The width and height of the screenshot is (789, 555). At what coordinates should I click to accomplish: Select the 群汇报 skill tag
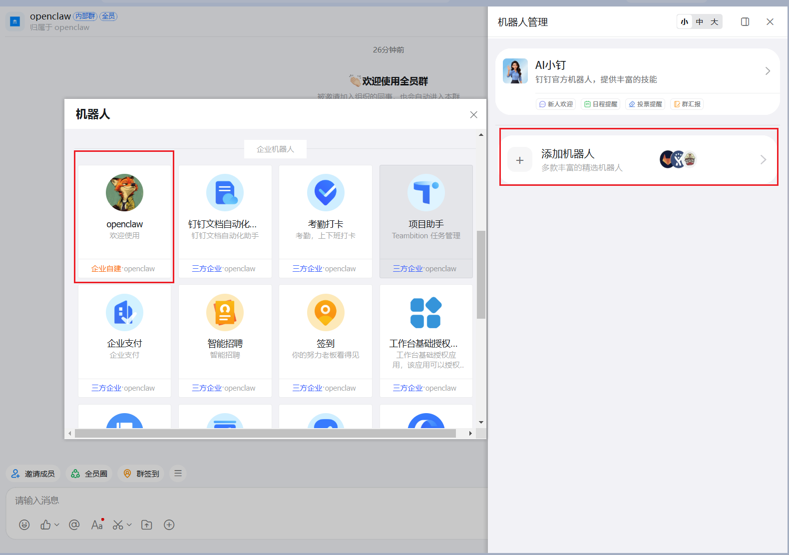(x=687, y=104)
